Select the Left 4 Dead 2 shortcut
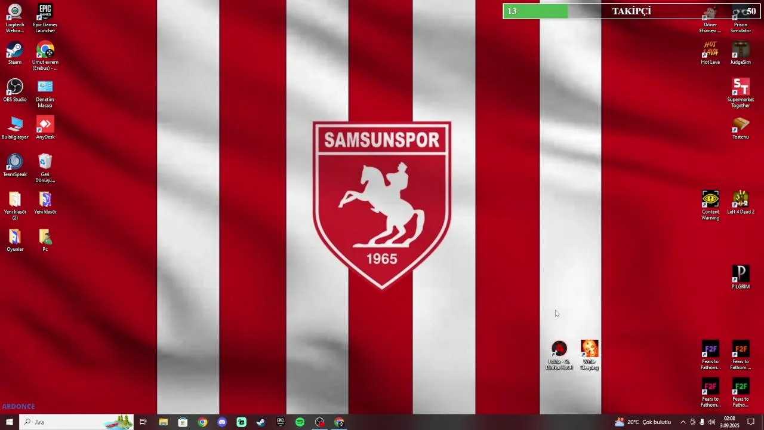 741,203
